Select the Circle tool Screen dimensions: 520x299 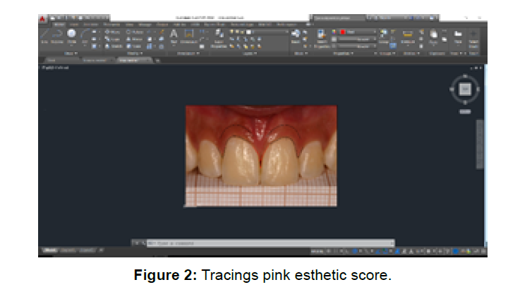pos(71,35)
